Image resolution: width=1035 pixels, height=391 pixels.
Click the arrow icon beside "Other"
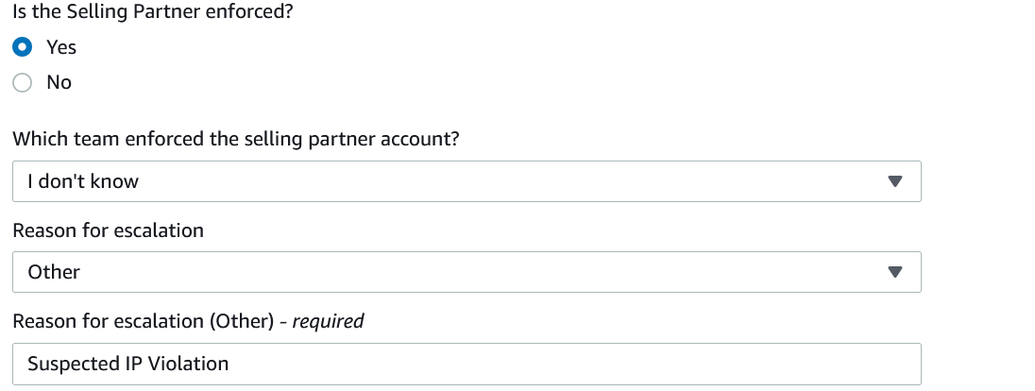coord(895,272)
